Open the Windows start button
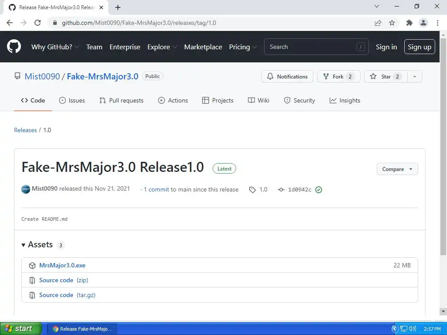The image size is (447, 335). [x=21, y=328]
